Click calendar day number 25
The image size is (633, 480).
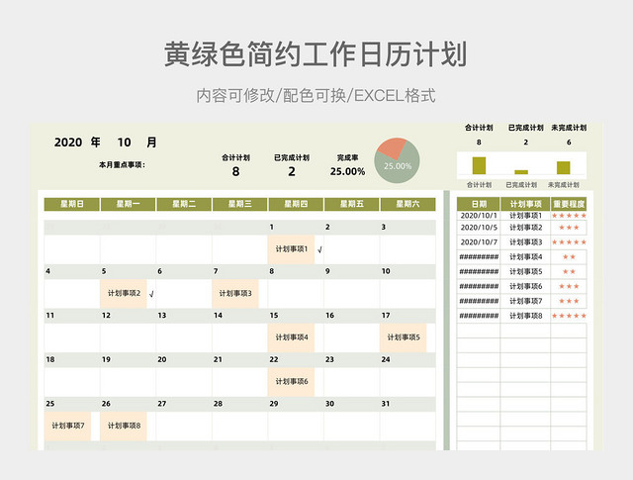[50, 404]
